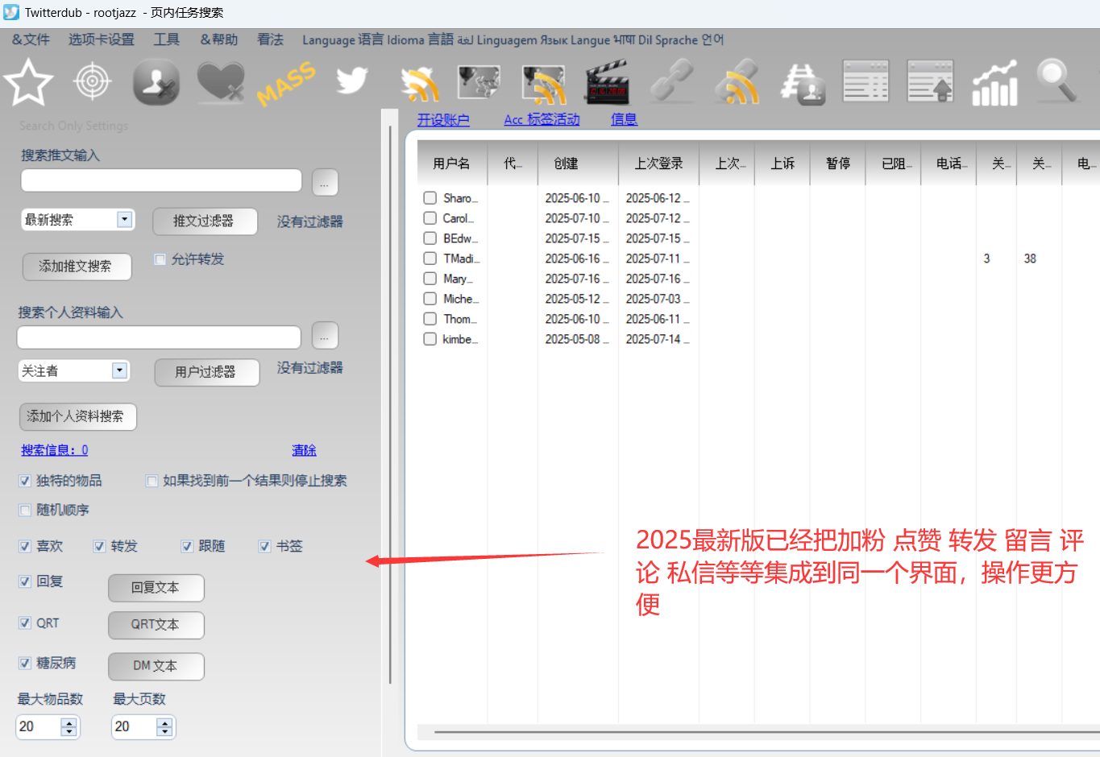Click the magnifying glass search icon
This screenshot has height=757, width=1100.
[1056, 81]
